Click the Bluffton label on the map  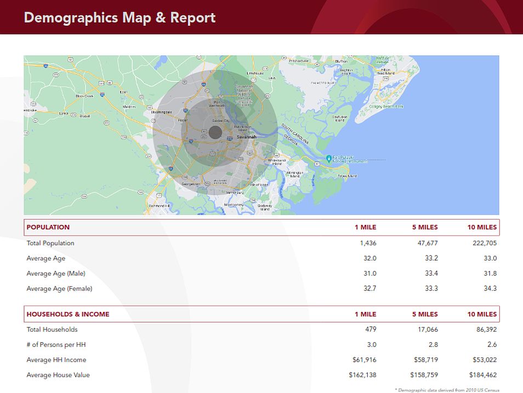click(x=341, y=61)
